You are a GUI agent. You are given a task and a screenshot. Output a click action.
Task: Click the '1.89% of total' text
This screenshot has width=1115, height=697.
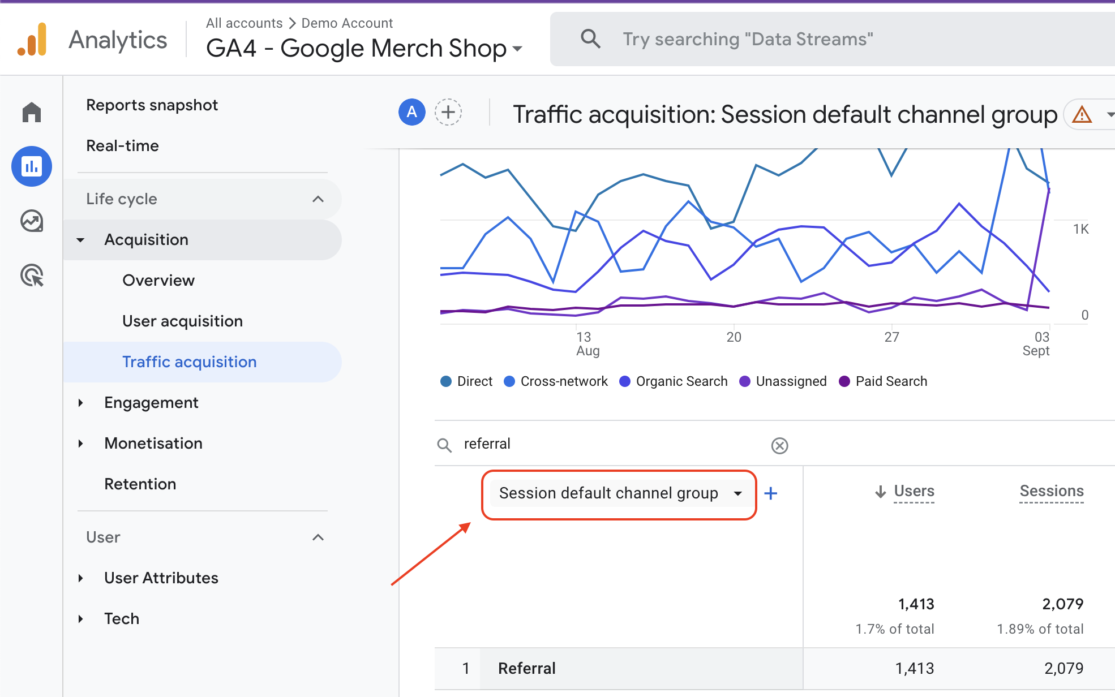pos(1040,629)
